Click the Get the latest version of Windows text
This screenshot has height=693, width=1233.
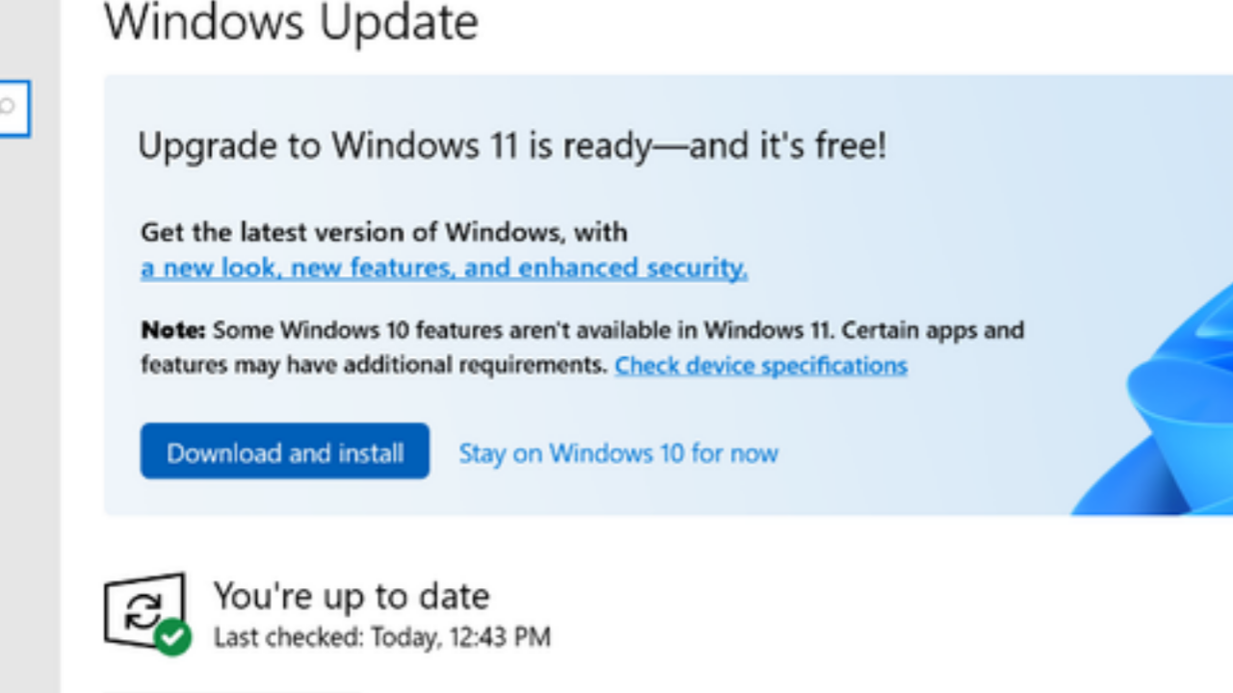point(383,232)
